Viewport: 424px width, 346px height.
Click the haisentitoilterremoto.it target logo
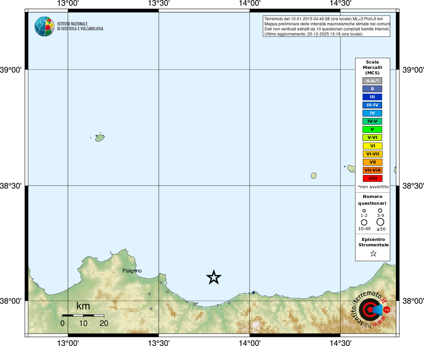(371, 309)
